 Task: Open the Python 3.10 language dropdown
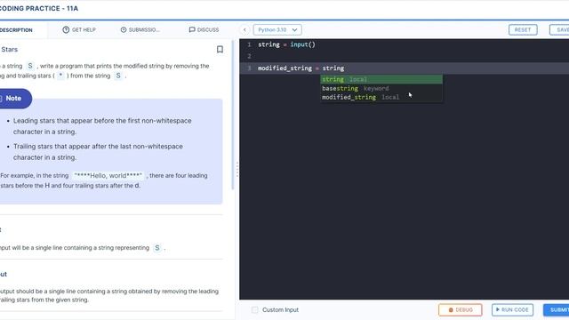pos(277,29)
